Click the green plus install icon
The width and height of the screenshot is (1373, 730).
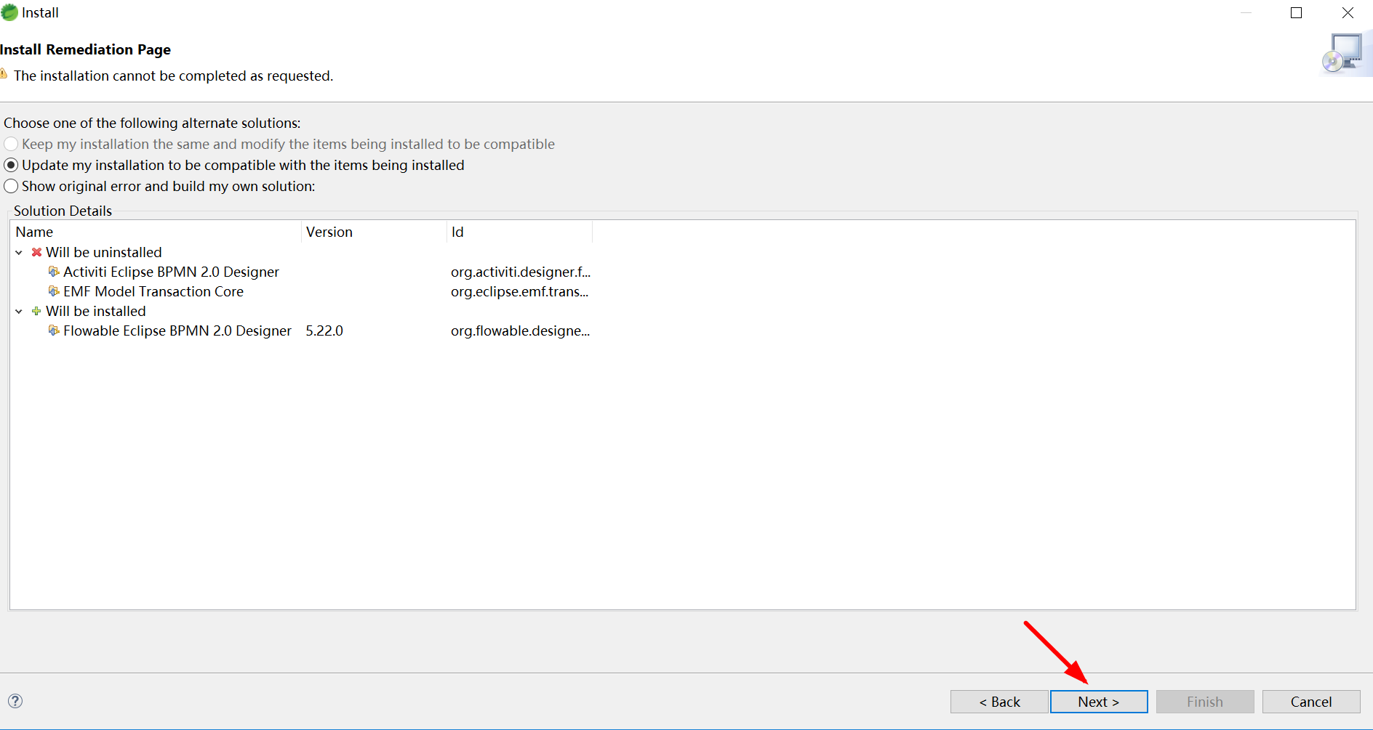[x=36, y=311]
